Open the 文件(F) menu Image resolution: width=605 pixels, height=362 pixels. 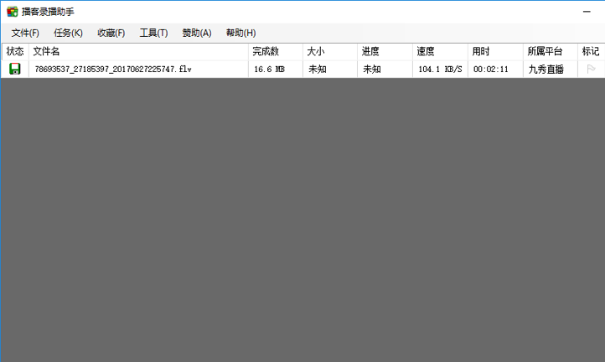tap(25, 33)
